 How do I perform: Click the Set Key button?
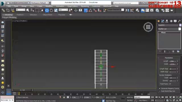click(130, 101)
